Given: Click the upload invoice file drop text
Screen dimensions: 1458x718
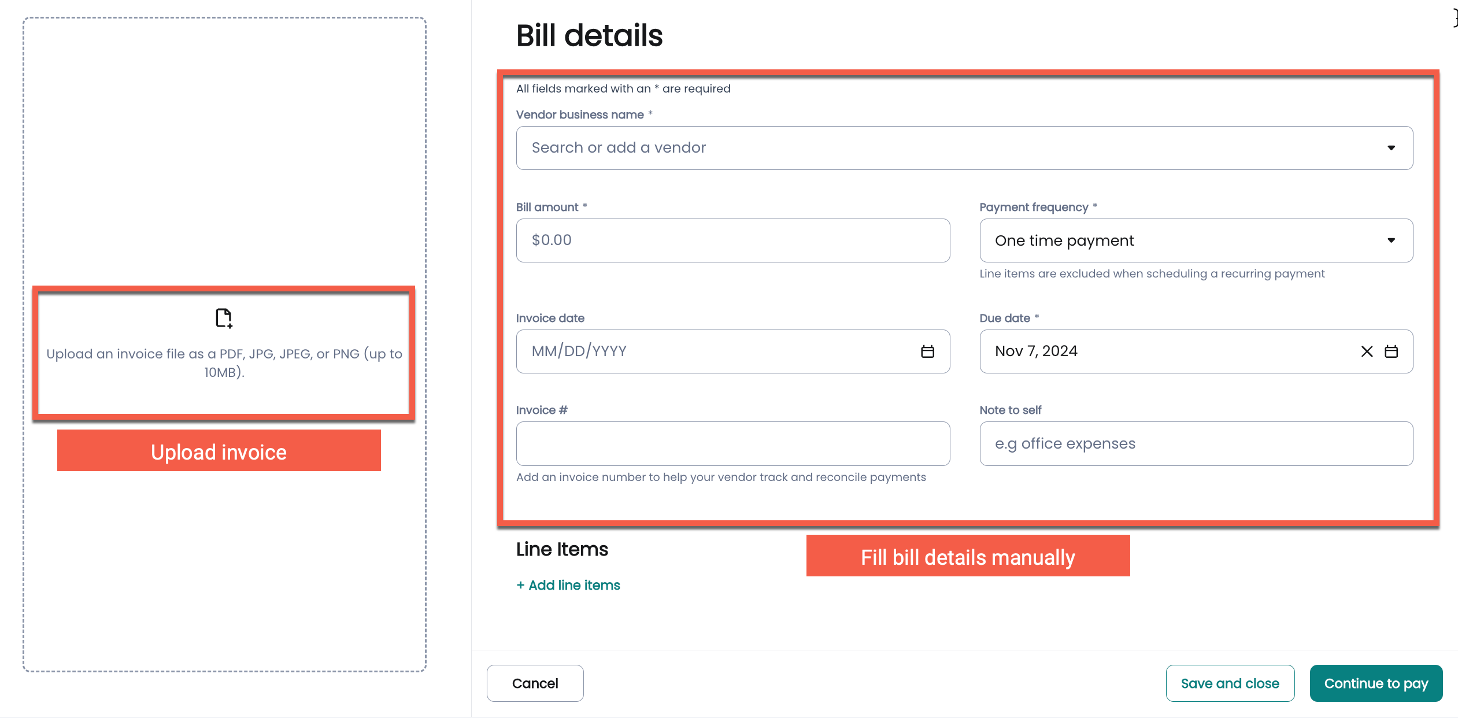Looking at the screenshot, I should click(x=224, y=362).
